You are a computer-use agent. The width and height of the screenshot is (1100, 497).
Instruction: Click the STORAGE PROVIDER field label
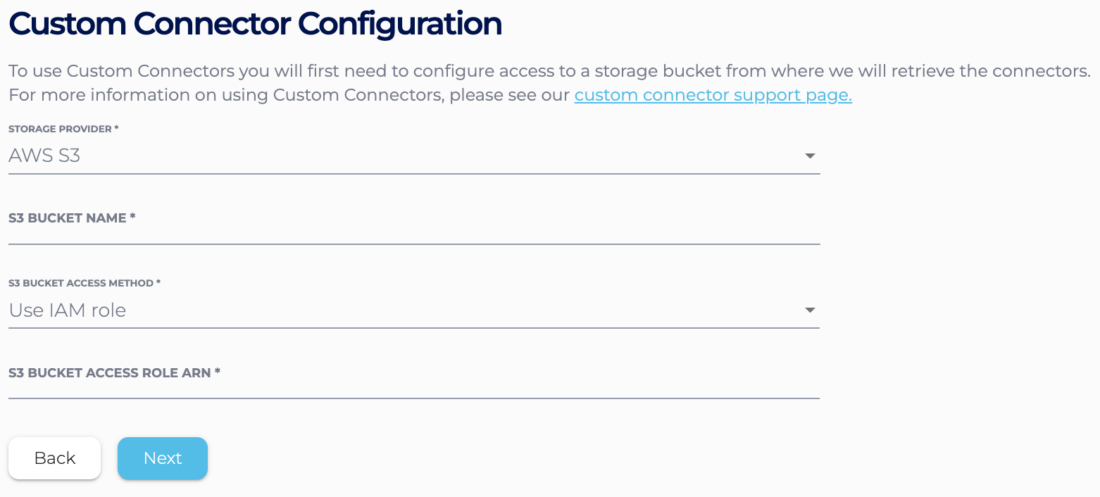point(60,129)
